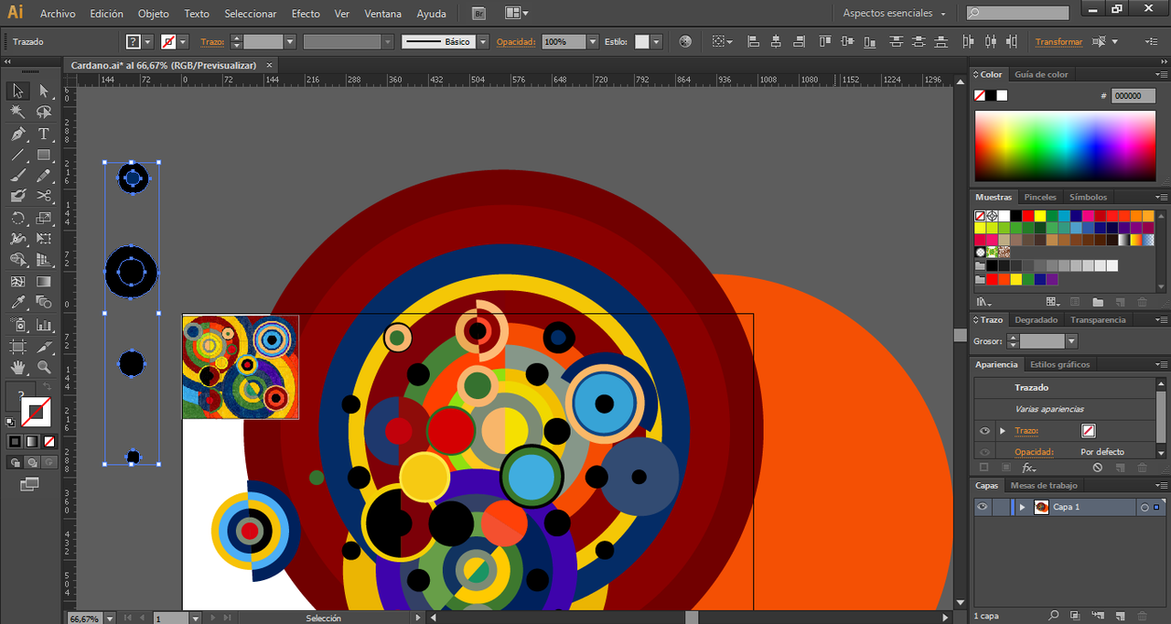Choose the Scissors tool

coord(43,196)
